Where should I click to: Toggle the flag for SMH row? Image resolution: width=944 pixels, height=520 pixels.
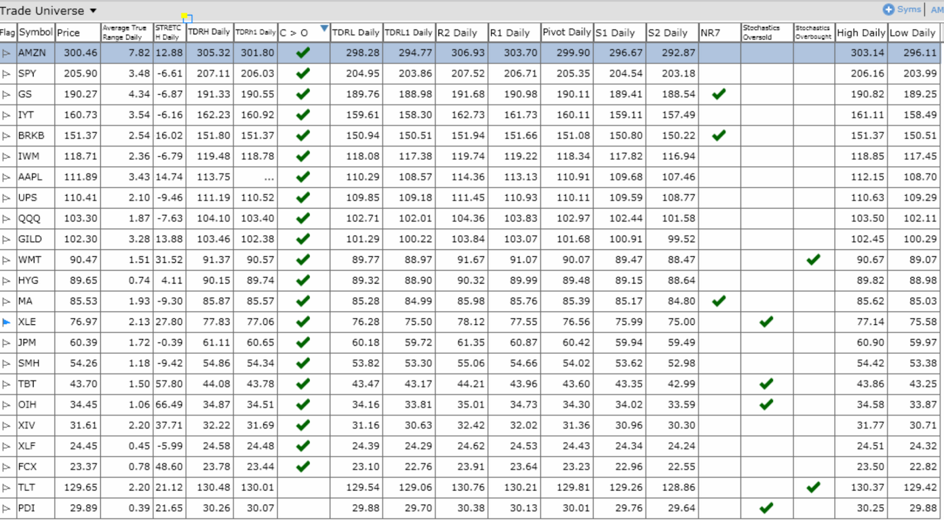6,363
